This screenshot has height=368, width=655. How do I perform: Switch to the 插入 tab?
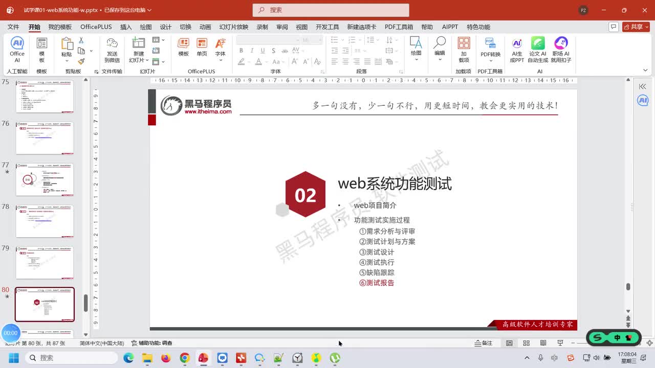click(x=126, y=27)
